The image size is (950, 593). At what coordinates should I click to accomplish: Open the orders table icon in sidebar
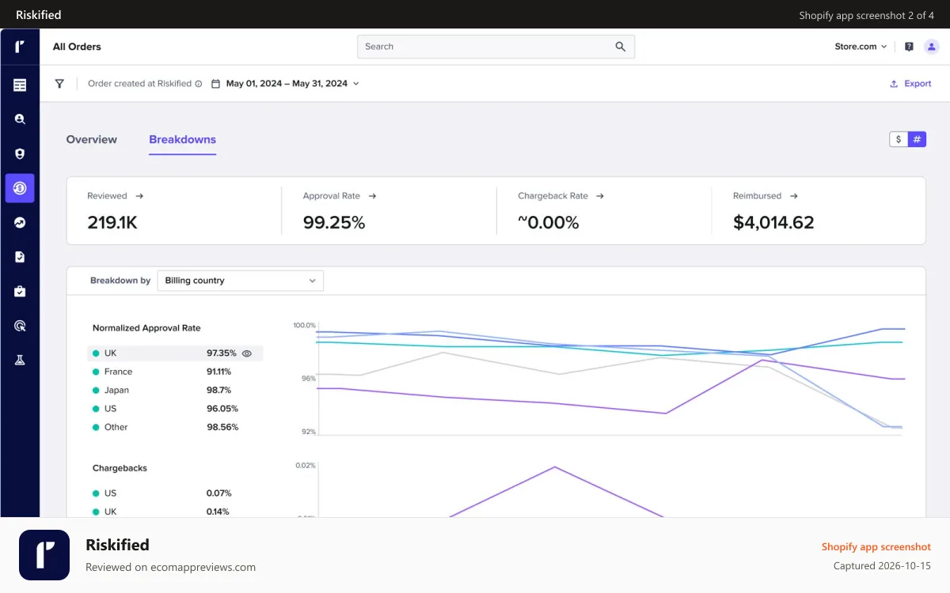pos(20,85)
